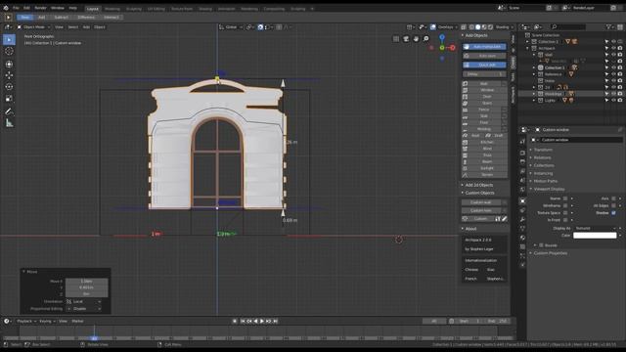Image resolution: width=626 pixels, height=352 pixels.
Task: Expand the Collections panel
Action: click(543, 165)
